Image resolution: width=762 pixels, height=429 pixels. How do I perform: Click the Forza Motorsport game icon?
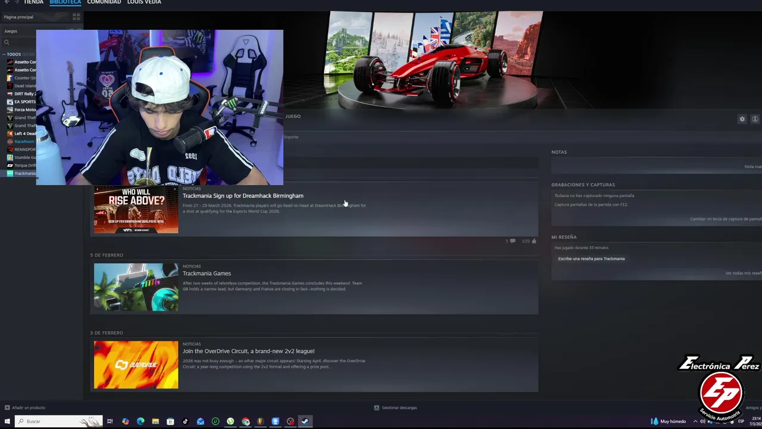tap(10, 110)
